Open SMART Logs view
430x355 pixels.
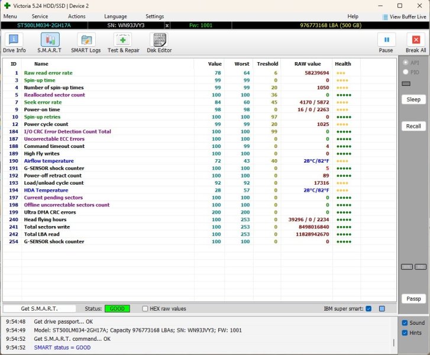click(86, 43)
